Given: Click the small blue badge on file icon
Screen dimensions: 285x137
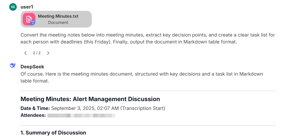Looking at the screenshot, I should (x=33, y=23).
